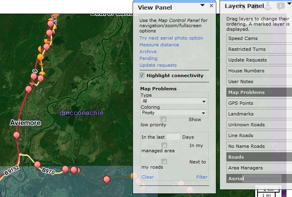Open Update requests link in View Panel
The width and height of the screenshot is (292, 197).
click(x=158, y=65)
